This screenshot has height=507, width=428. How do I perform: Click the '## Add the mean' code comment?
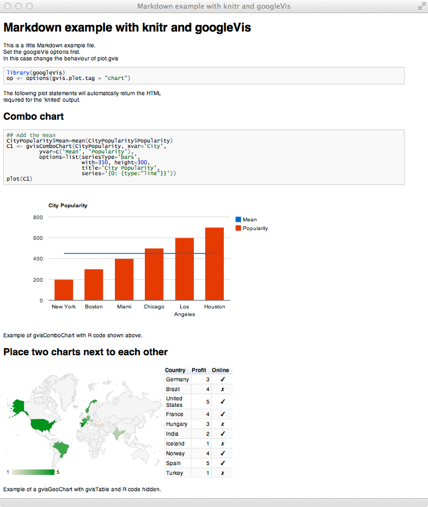[31, 135]
